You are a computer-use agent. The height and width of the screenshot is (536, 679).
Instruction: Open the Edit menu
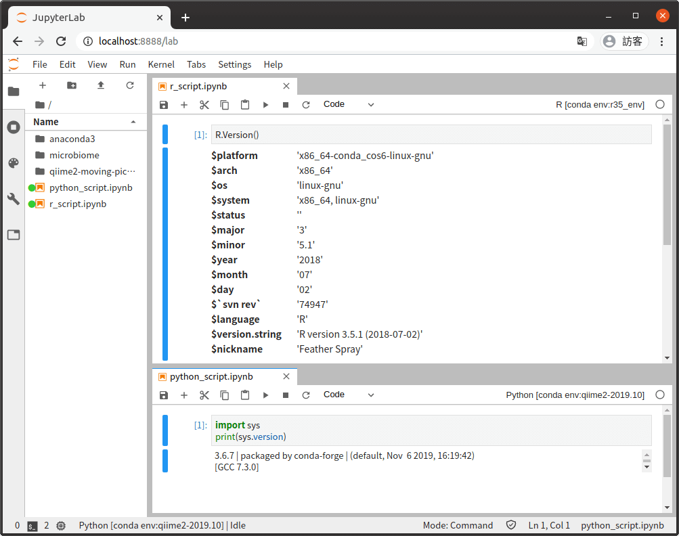pyautogui.click(x=68, y=64)
